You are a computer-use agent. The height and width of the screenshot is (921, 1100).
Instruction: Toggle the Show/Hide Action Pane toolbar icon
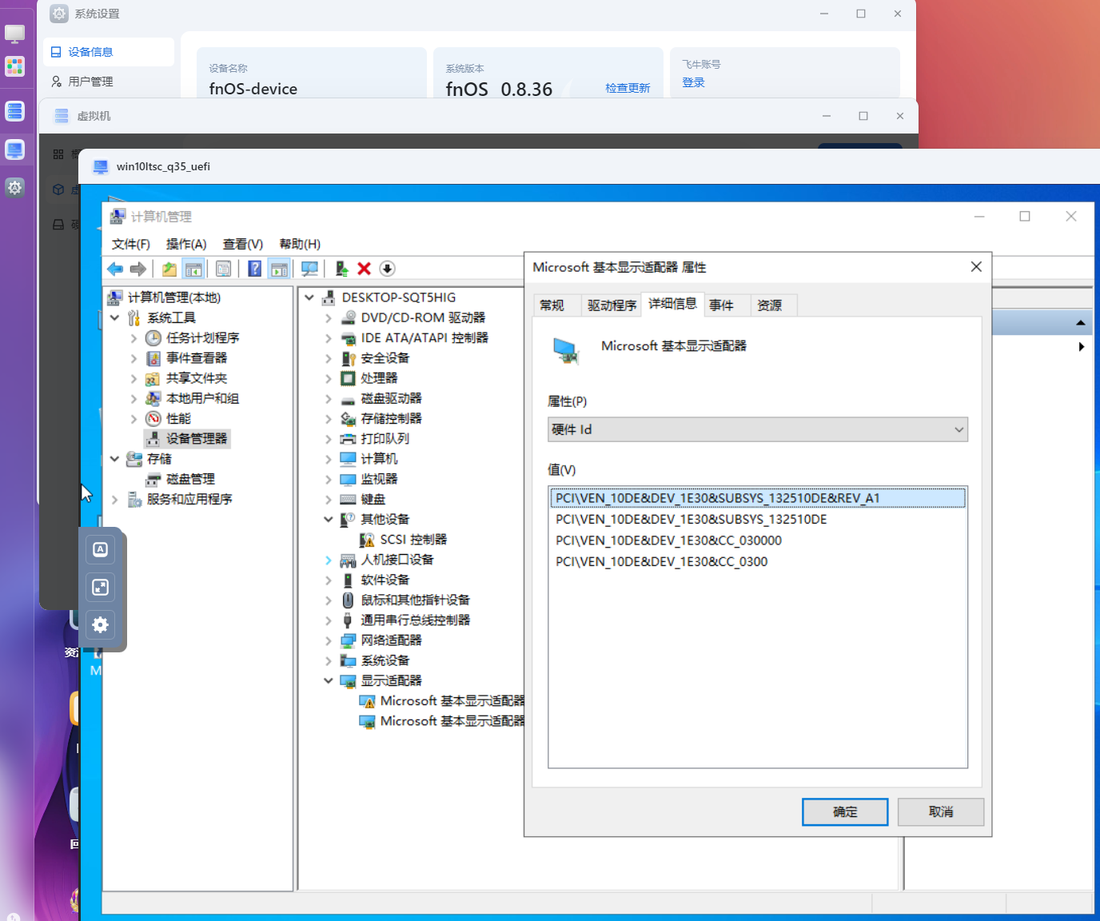pyautogui.click(x=278, y=269)
